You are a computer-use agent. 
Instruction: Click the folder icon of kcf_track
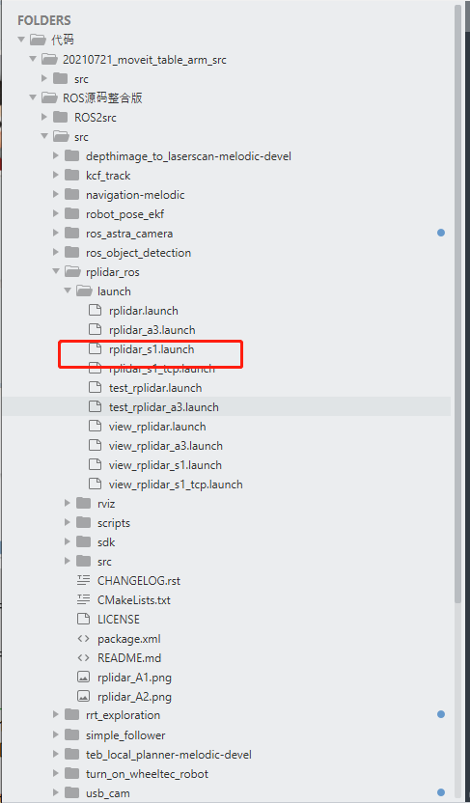click(x=71, y=175)
